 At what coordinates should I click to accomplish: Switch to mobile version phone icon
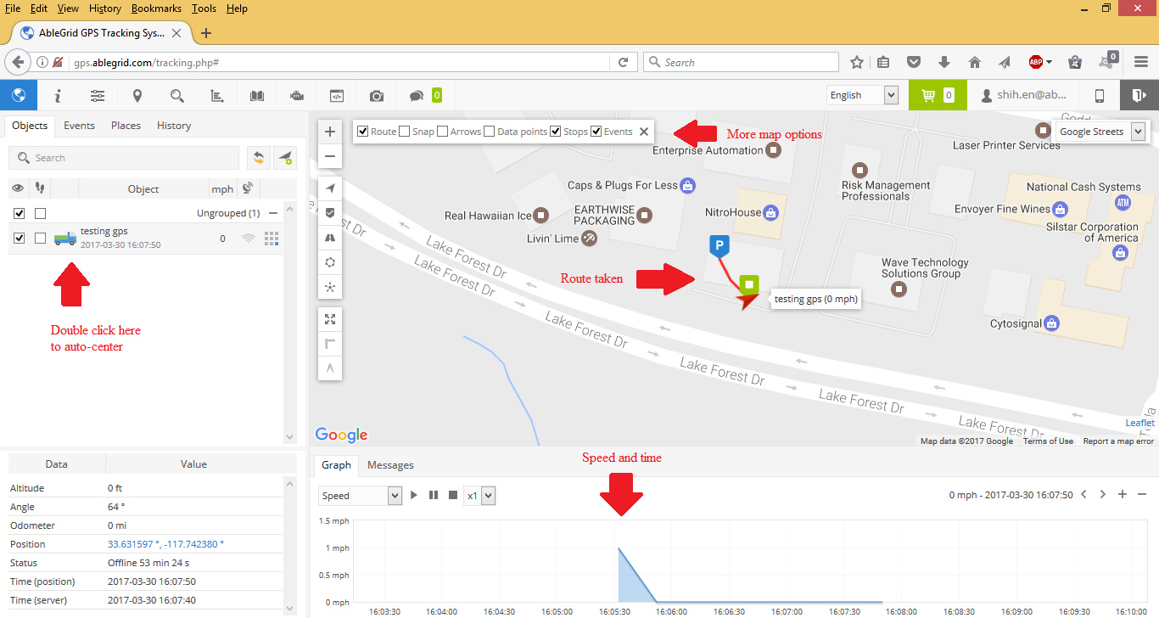click(x=1100, y=95)
